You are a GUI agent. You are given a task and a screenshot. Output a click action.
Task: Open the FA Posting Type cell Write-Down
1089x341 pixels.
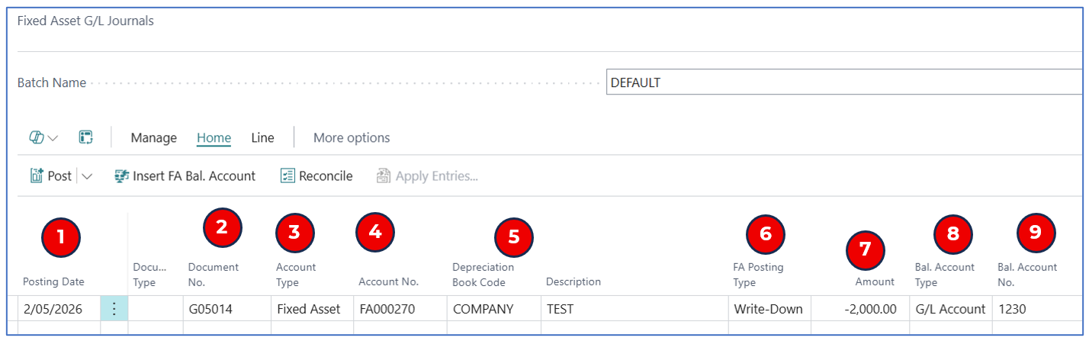pos(768,309)
